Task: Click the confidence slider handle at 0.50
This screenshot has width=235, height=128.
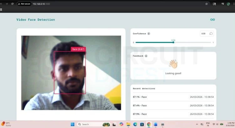Action: point(173,42)
